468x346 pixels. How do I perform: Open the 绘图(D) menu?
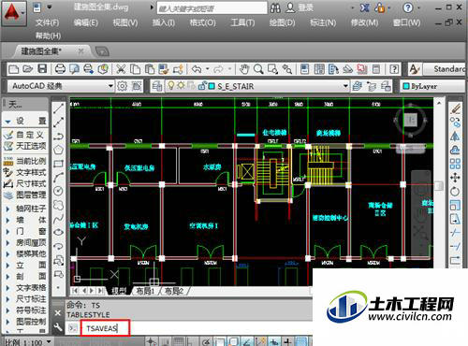282,22
